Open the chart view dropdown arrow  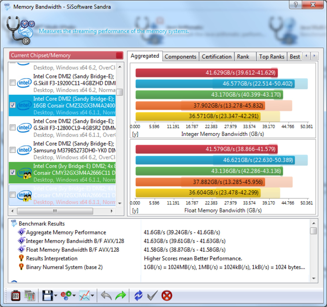[x=93, y=296]
